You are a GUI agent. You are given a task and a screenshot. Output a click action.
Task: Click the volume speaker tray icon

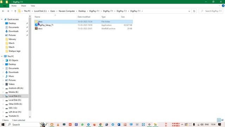tap(202, 125)
